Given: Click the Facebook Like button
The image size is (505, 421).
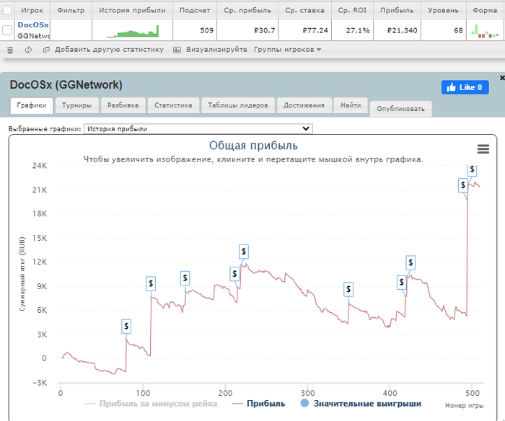Looking at the screenshot, I should pyautogui.click(x=465, y=87).
